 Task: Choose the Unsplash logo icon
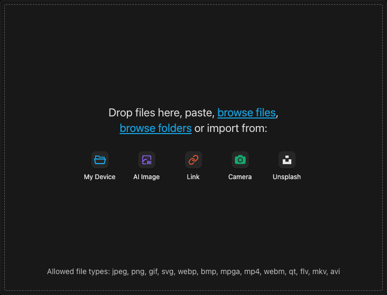tap(287, 159)
